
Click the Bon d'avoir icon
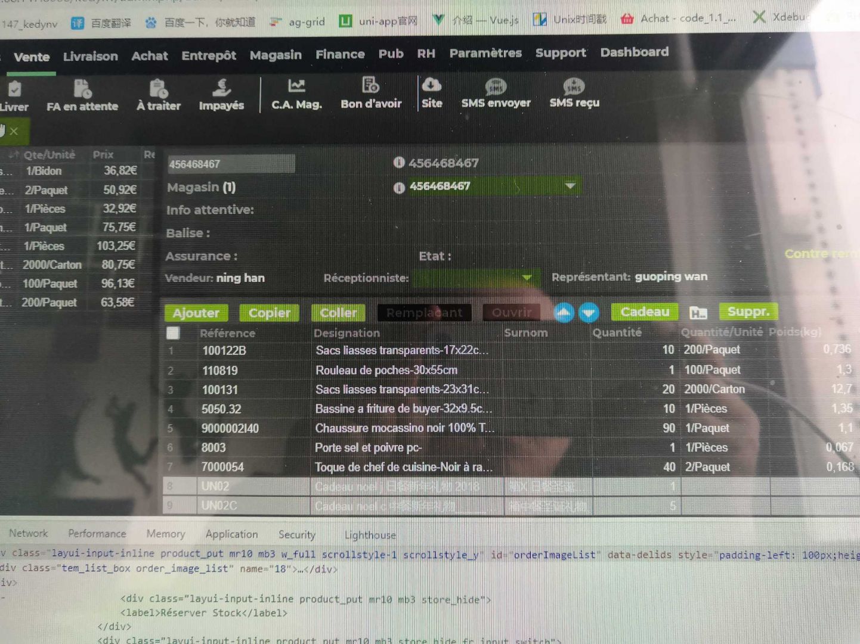[x=370, y=86]
